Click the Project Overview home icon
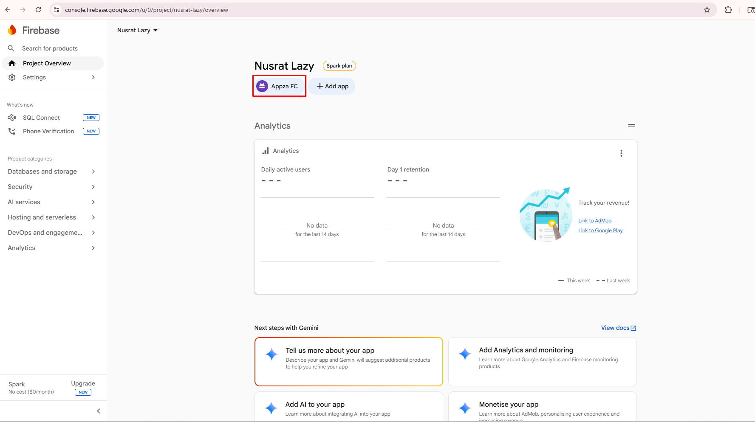Image resolution: width=755 pixels, height=422 pixels. (x=12, y=63)
